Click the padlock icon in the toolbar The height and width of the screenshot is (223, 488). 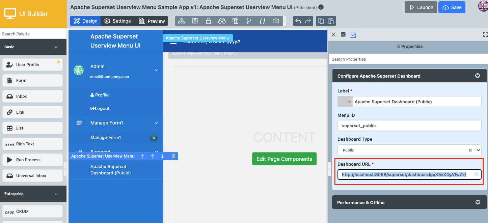pyautogui.click(x=209, y=21)
